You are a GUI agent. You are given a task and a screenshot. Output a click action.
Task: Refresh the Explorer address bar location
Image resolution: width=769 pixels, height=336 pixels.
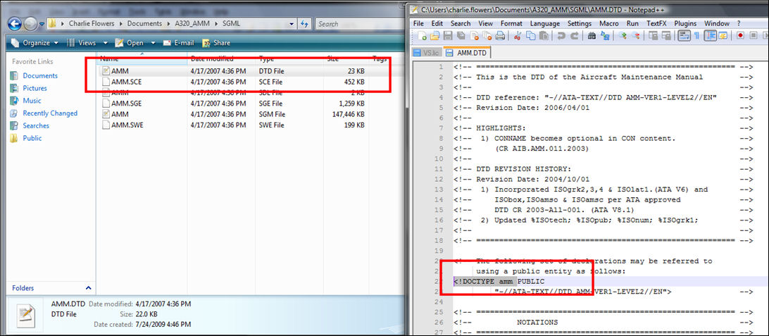click(304, 23)
